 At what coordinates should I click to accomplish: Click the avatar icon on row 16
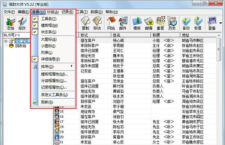57,117
